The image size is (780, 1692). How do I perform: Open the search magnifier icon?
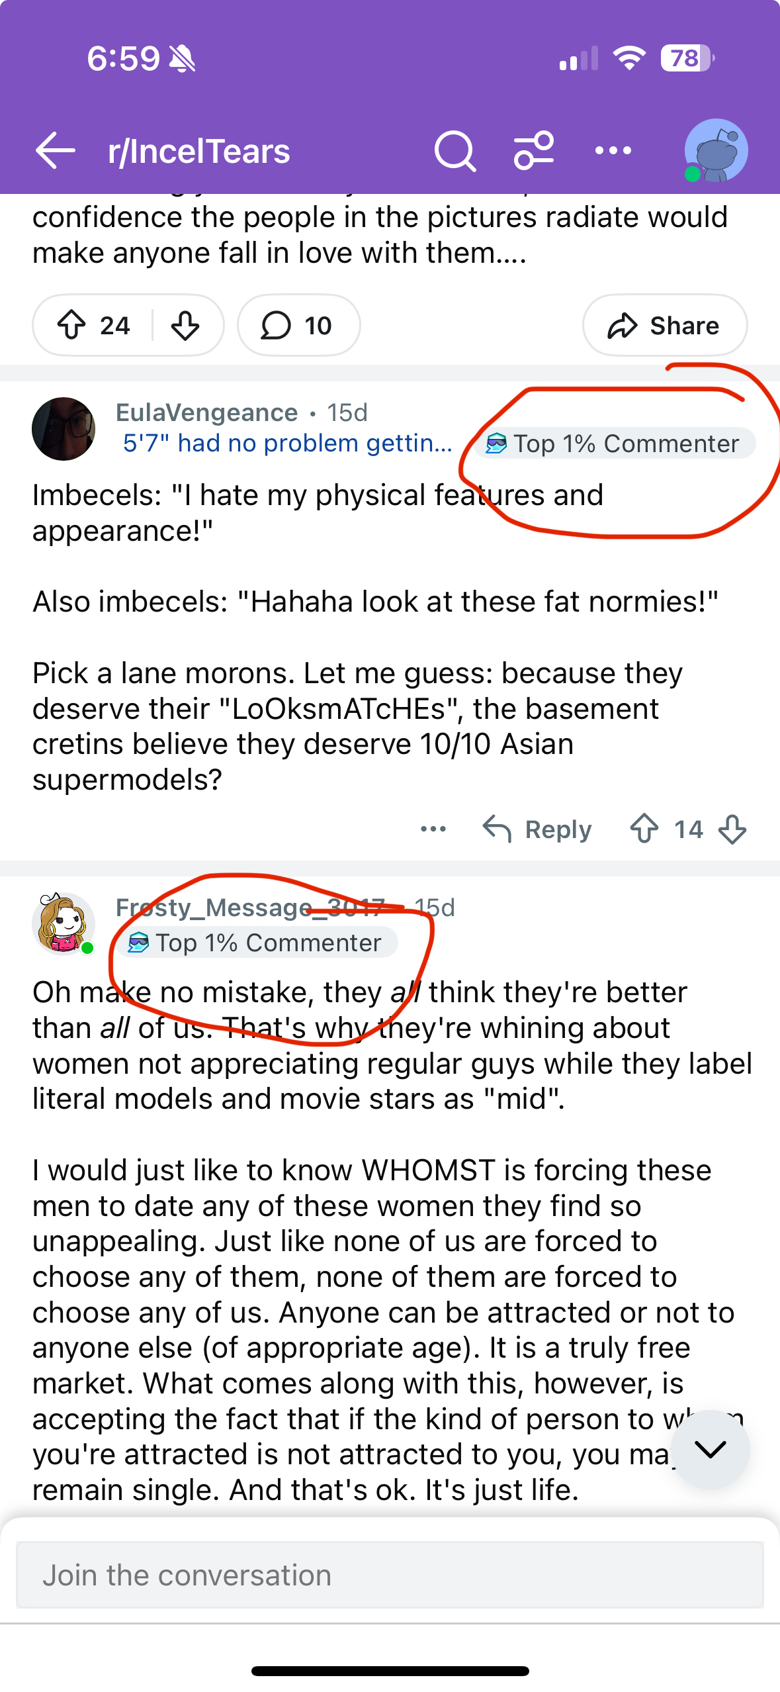tap(455, 151)
